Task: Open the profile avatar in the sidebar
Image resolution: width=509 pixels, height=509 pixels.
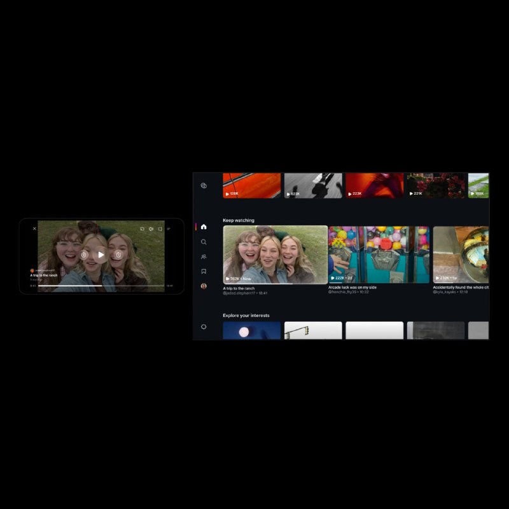Action: tap(204, 286)
